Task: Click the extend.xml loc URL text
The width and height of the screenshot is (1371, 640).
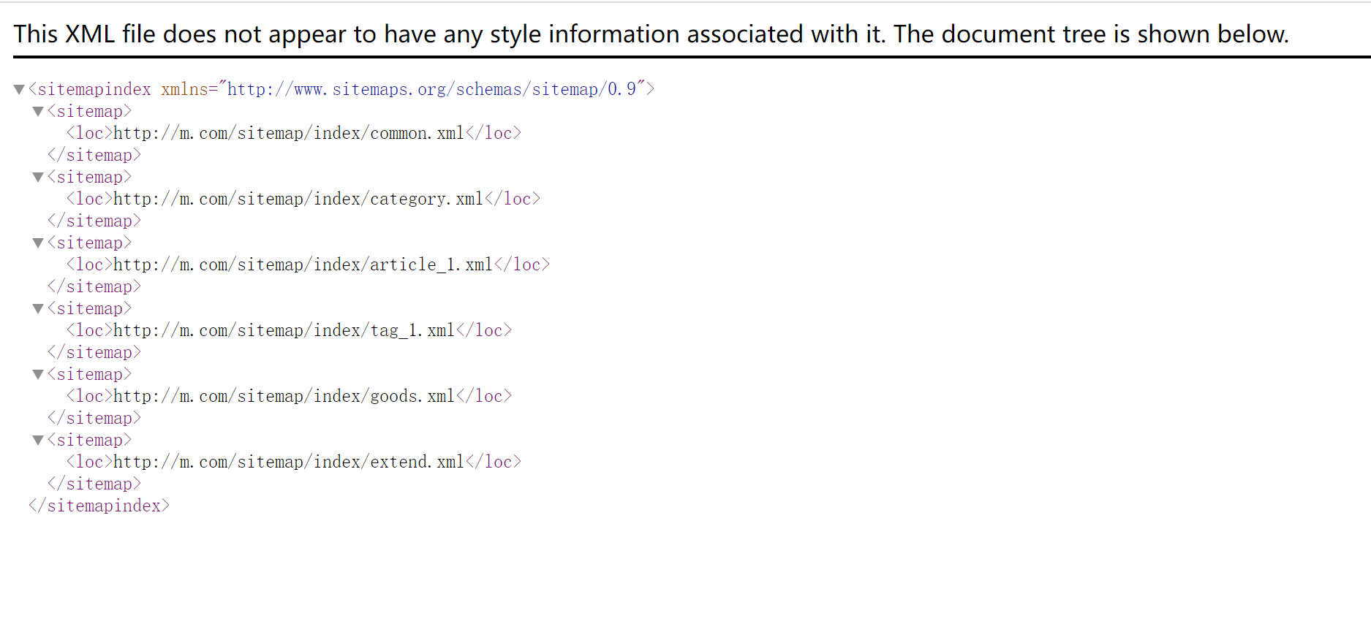Action: tap(289, 462)
